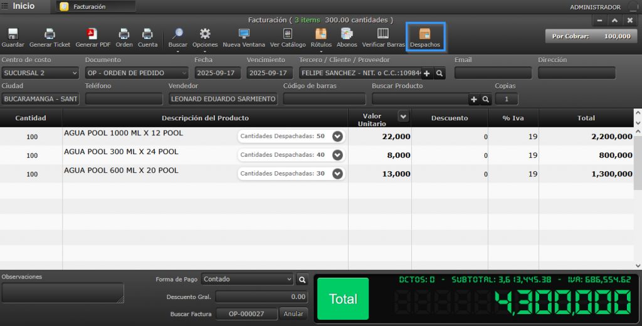Expand dispatched quantities for AGUA POOL 1000 ML
The height and width of the screenshot is (326, 642).
coord(338,137)
